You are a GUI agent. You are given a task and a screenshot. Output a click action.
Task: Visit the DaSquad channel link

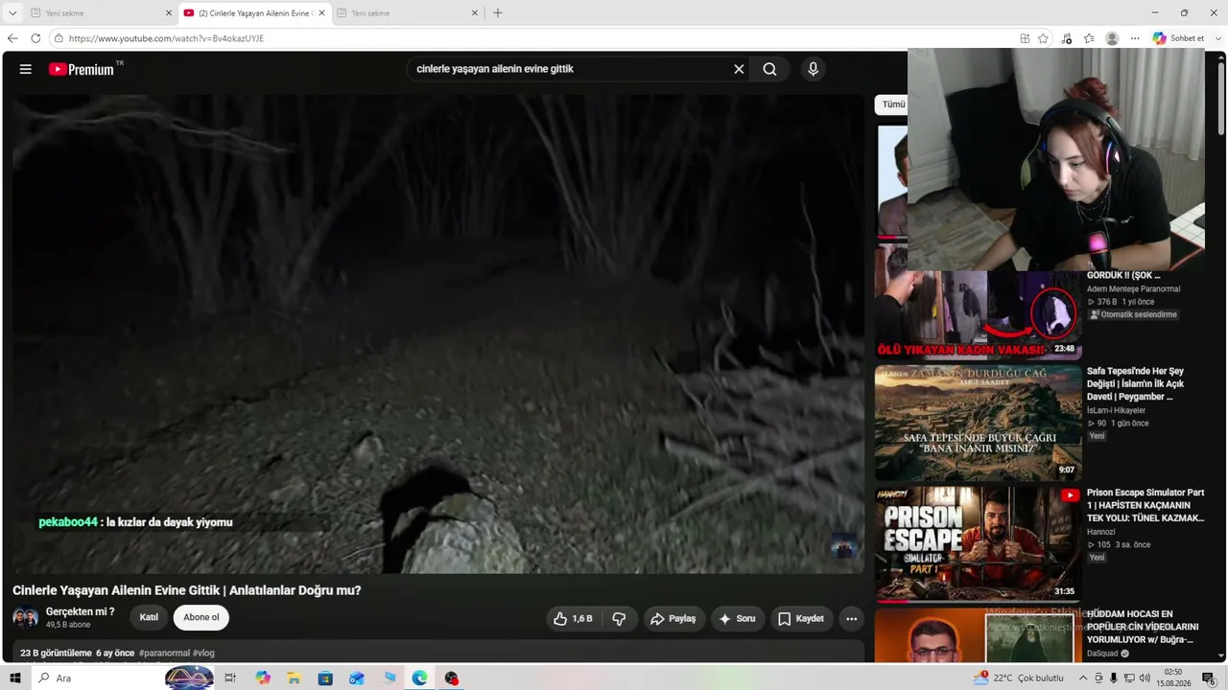coord(1103,654)
